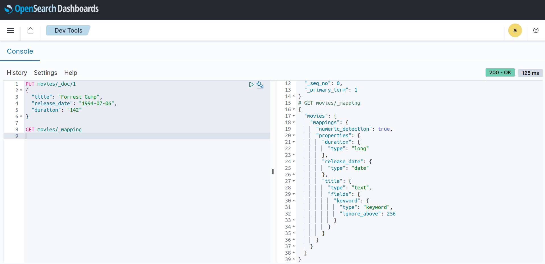Open the wrench request options icon

point(260,85)
